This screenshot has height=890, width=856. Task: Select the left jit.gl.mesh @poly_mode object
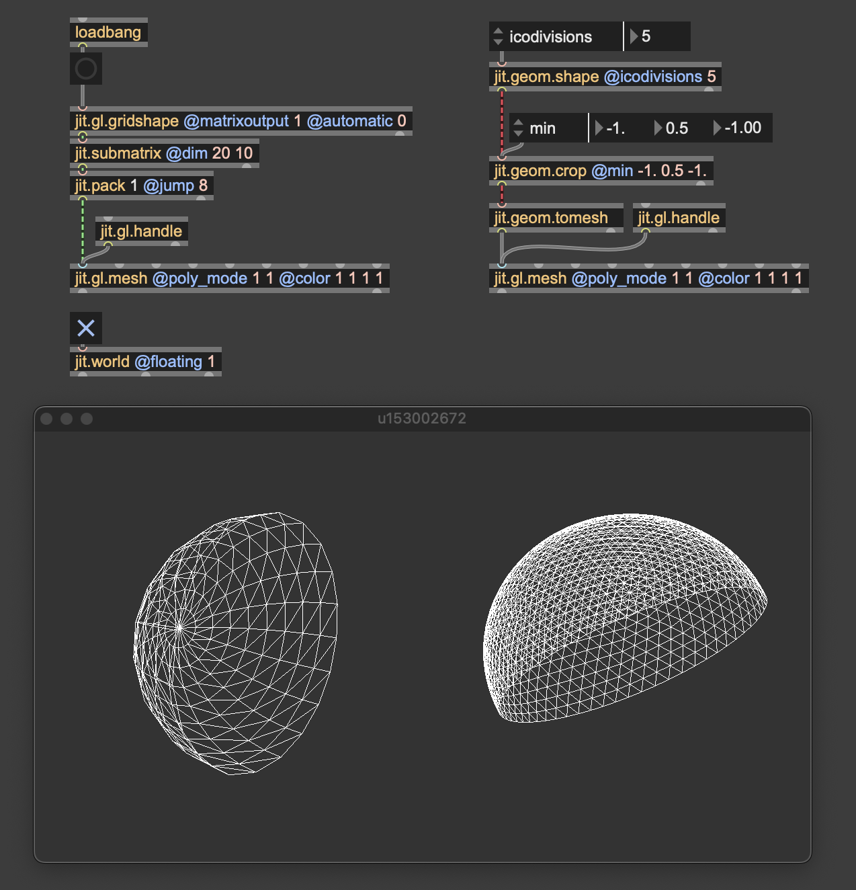click(x=230, y=278)
